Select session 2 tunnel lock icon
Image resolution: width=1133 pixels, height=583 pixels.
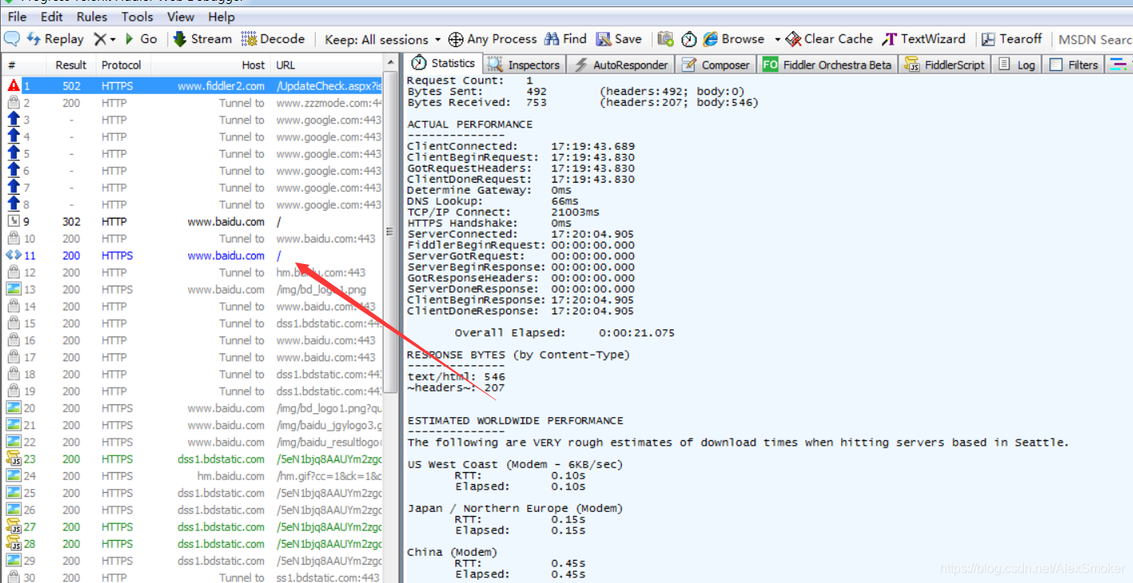[x=14, y=103]
